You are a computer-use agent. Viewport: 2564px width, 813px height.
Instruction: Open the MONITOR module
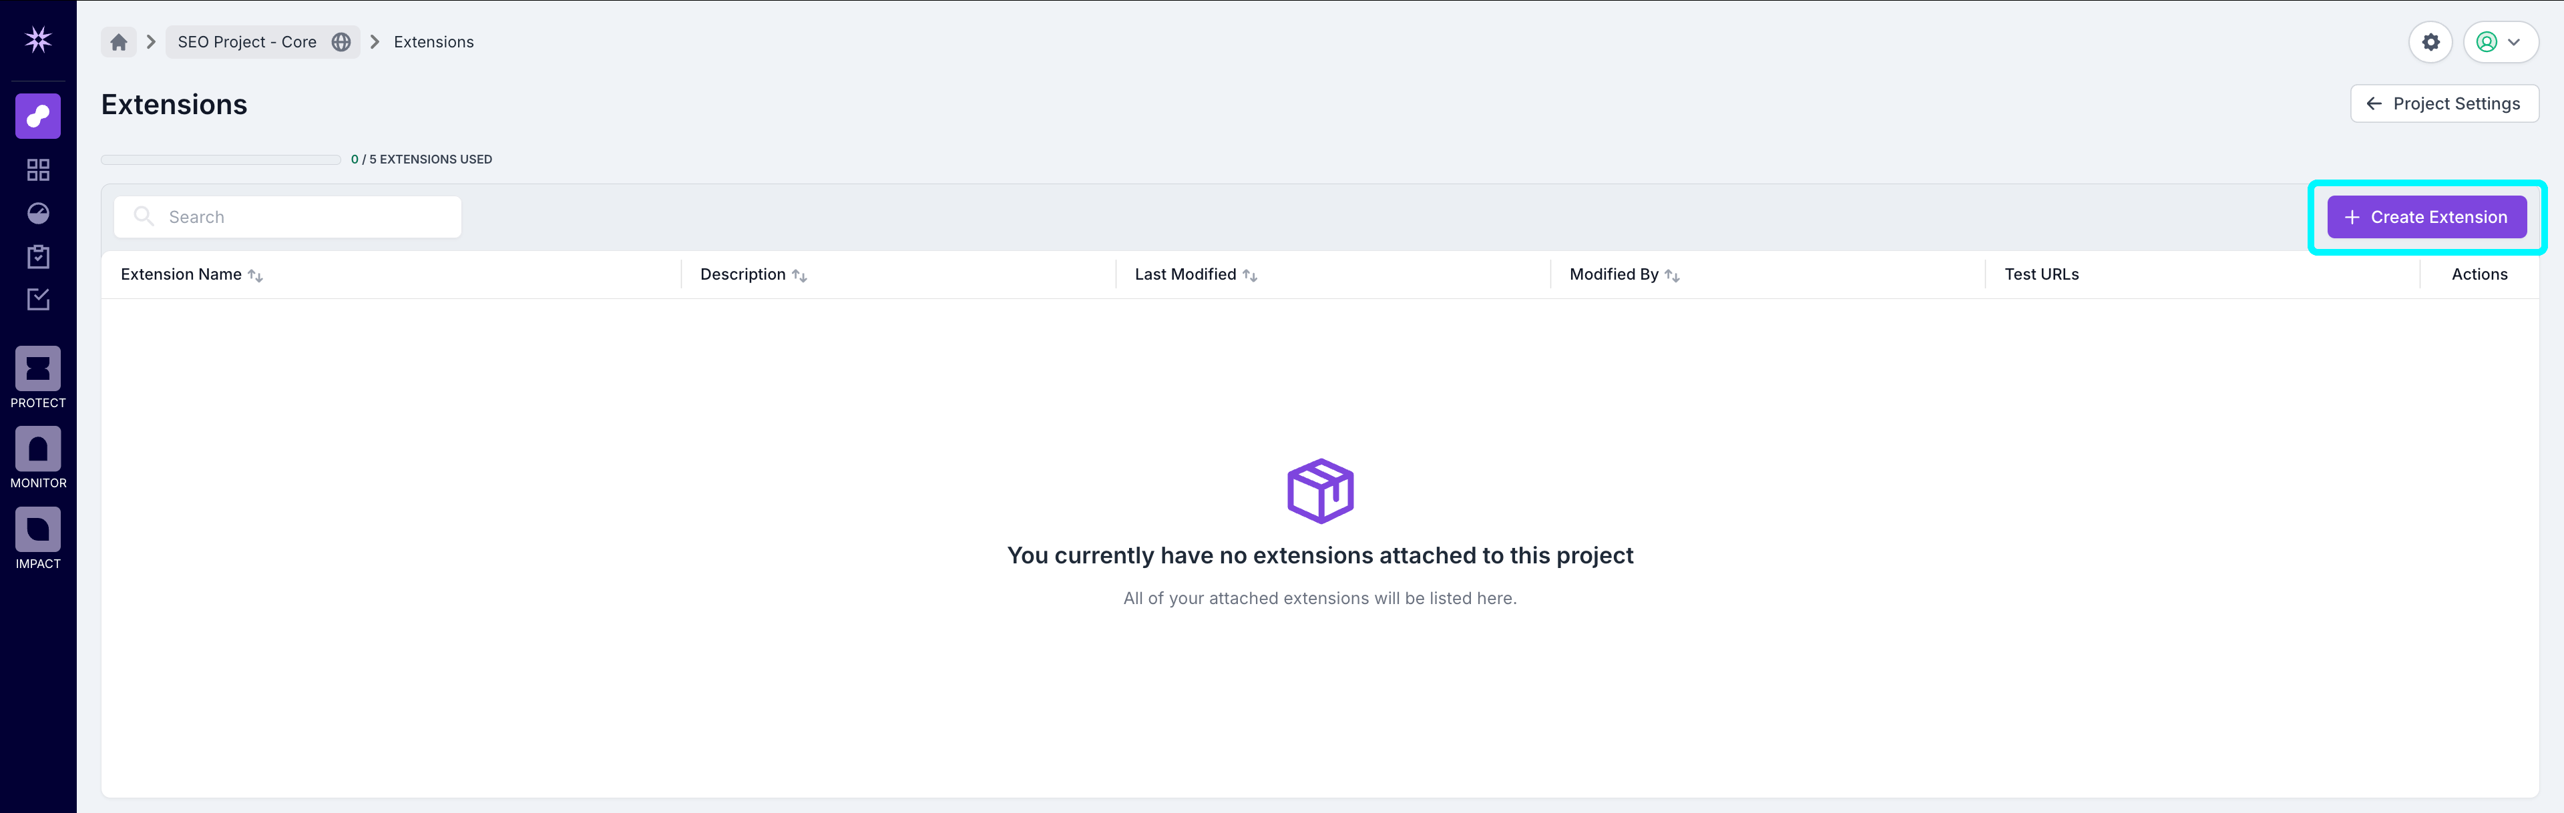click(x=38, y=458)
